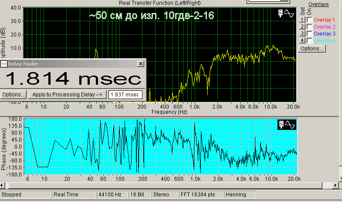Click Apply to Processing Delay button
The width and height of the screenshot is (342, 202).
[68, 95]
